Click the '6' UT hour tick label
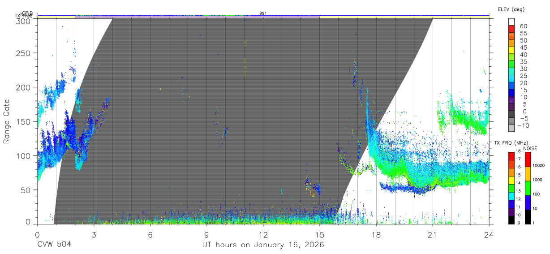The image size is (550, 254). (x=150, y=234)
